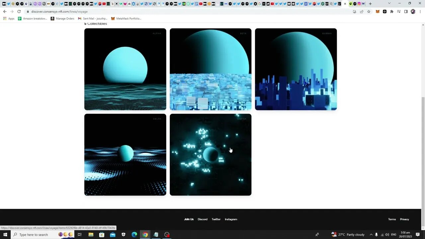Open the screen recorder taskbar icon

coord(167,235)
